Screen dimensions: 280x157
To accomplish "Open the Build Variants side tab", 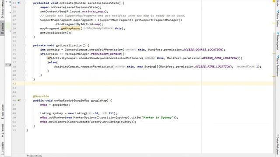I will [3, 112].
